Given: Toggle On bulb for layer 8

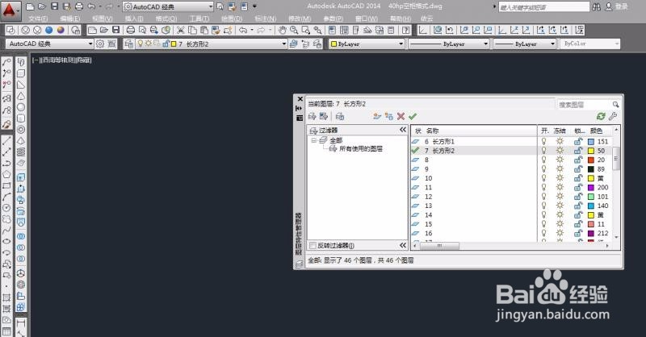Looking at the screenshot, I should [543, 160].
